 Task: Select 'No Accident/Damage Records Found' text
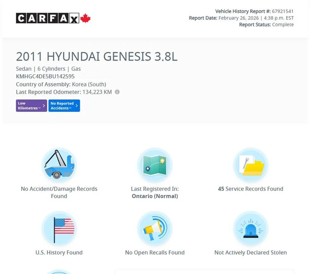click(x=59, y=193)
